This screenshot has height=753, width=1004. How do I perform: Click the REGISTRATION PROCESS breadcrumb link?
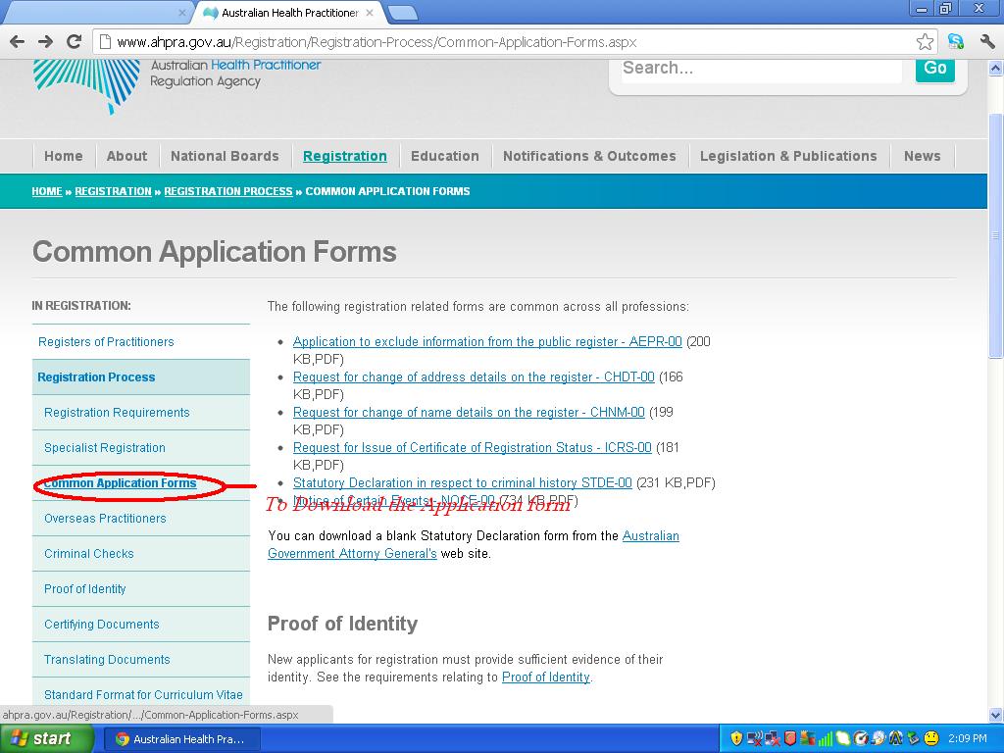(x=227, y=191)
